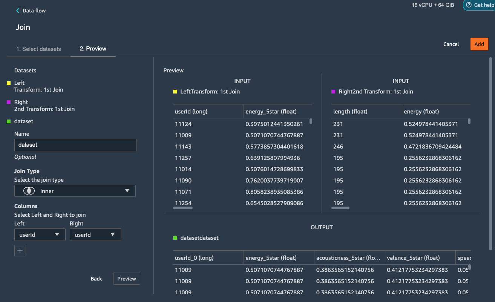Open the Join Type dropdown
495x302 pixels.
pyautogui.click(x=75, y=191)
